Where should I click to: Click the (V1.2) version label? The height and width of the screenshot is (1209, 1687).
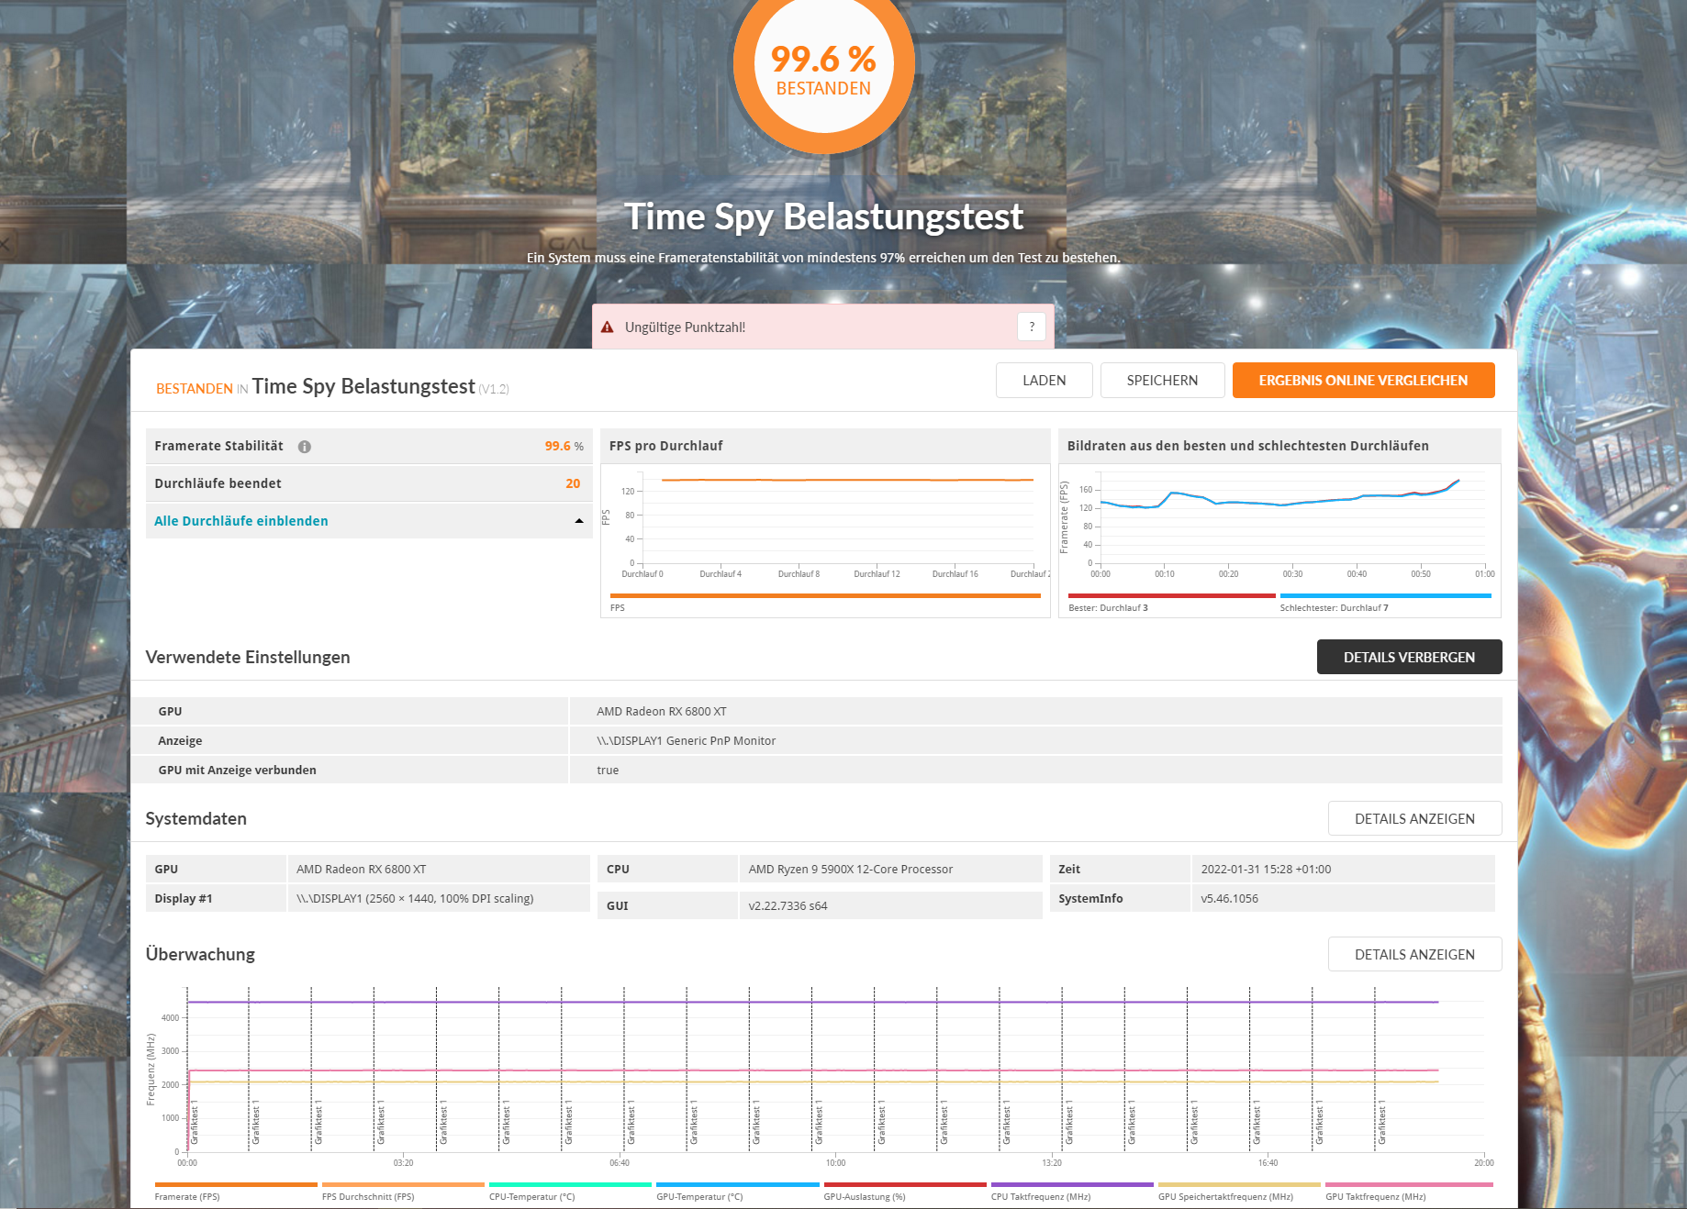(494, 389)
